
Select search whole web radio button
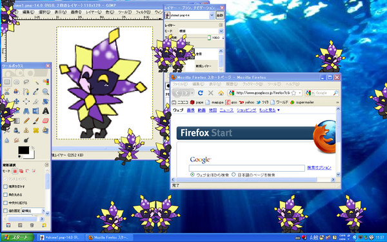click(192, 175)
